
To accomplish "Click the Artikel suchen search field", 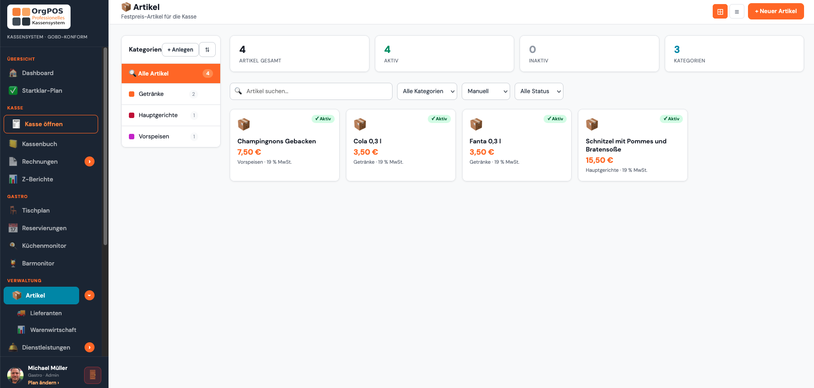I will [x=311, y=91].
